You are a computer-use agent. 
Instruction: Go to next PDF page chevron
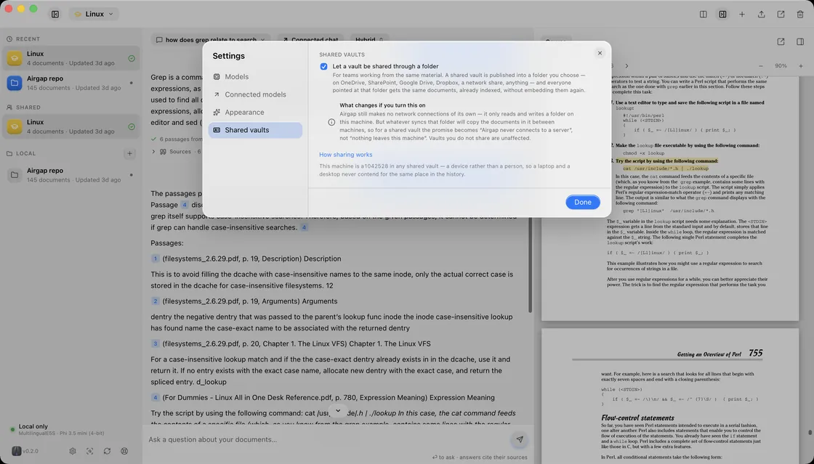(626, 66)
